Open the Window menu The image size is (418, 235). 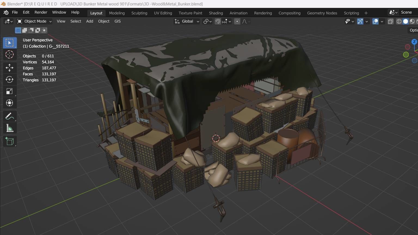[x=59, y=12]
